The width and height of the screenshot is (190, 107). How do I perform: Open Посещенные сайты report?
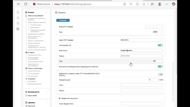[x=35, y=55]
